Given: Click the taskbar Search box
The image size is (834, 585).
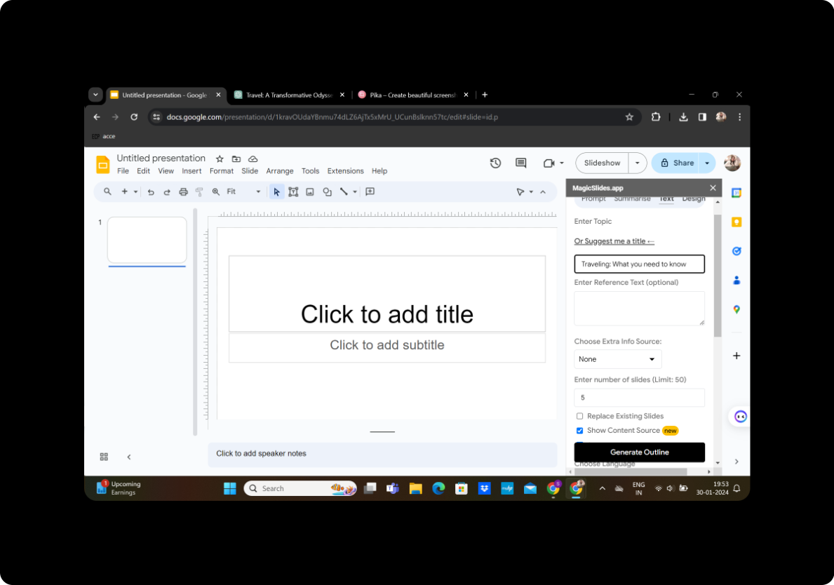Looking at the screenshot, I should coord(300,489).
